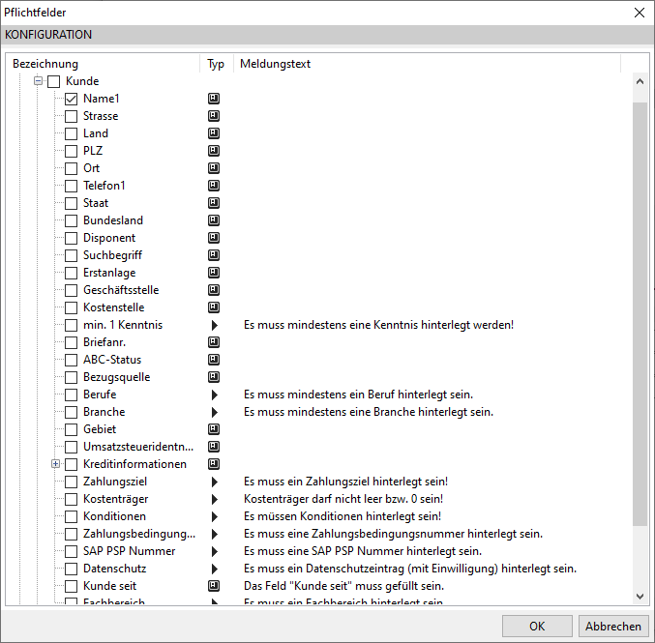The image size is (655, 643).
Task: Click the arrow type icon for Berufe
Action: (x=214, y=395)
